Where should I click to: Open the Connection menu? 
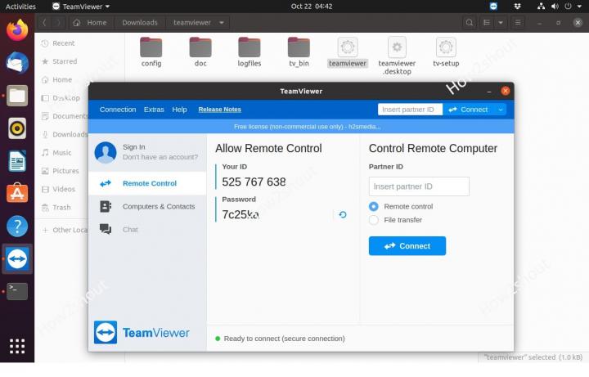pos(118,110)
